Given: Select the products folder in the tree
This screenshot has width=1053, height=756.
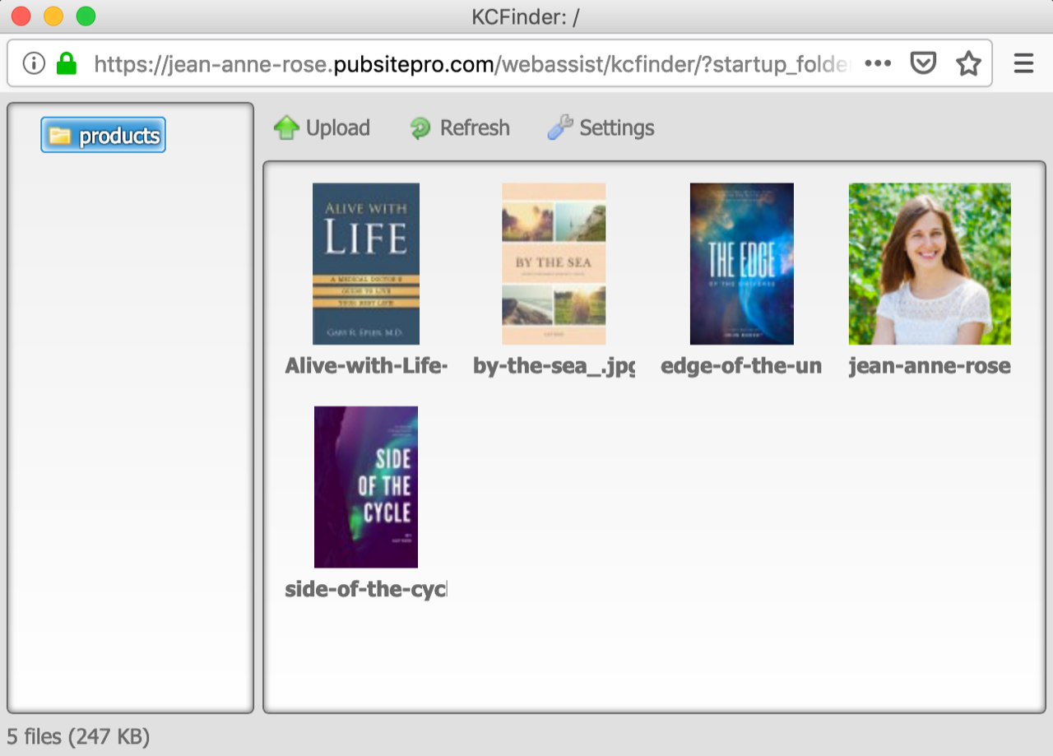Looking at the screenshot, I should (103, 135).
